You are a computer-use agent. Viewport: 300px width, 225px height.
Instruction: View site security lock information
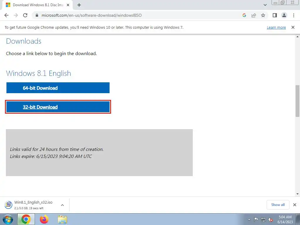37,15
